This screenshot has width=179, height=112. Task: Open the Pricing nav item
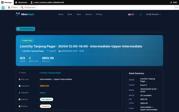(x=99, y=14)
